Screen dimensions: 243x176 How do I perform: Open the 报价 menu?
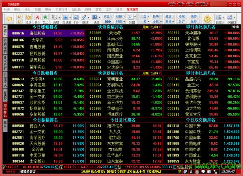pyautogui.click(x=17, y=9)
